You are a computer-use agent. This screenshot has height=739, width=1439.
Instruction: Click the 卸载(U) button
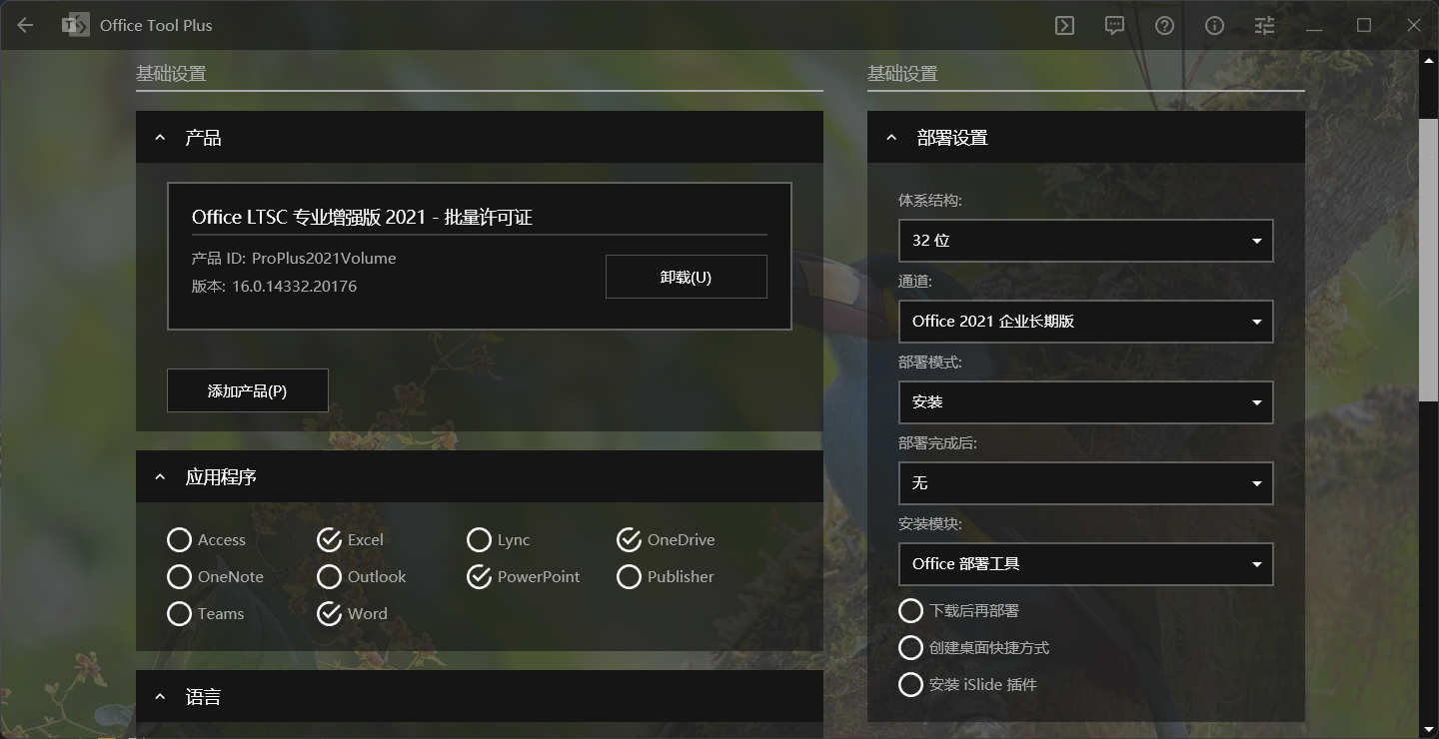[x=687, y=277]
